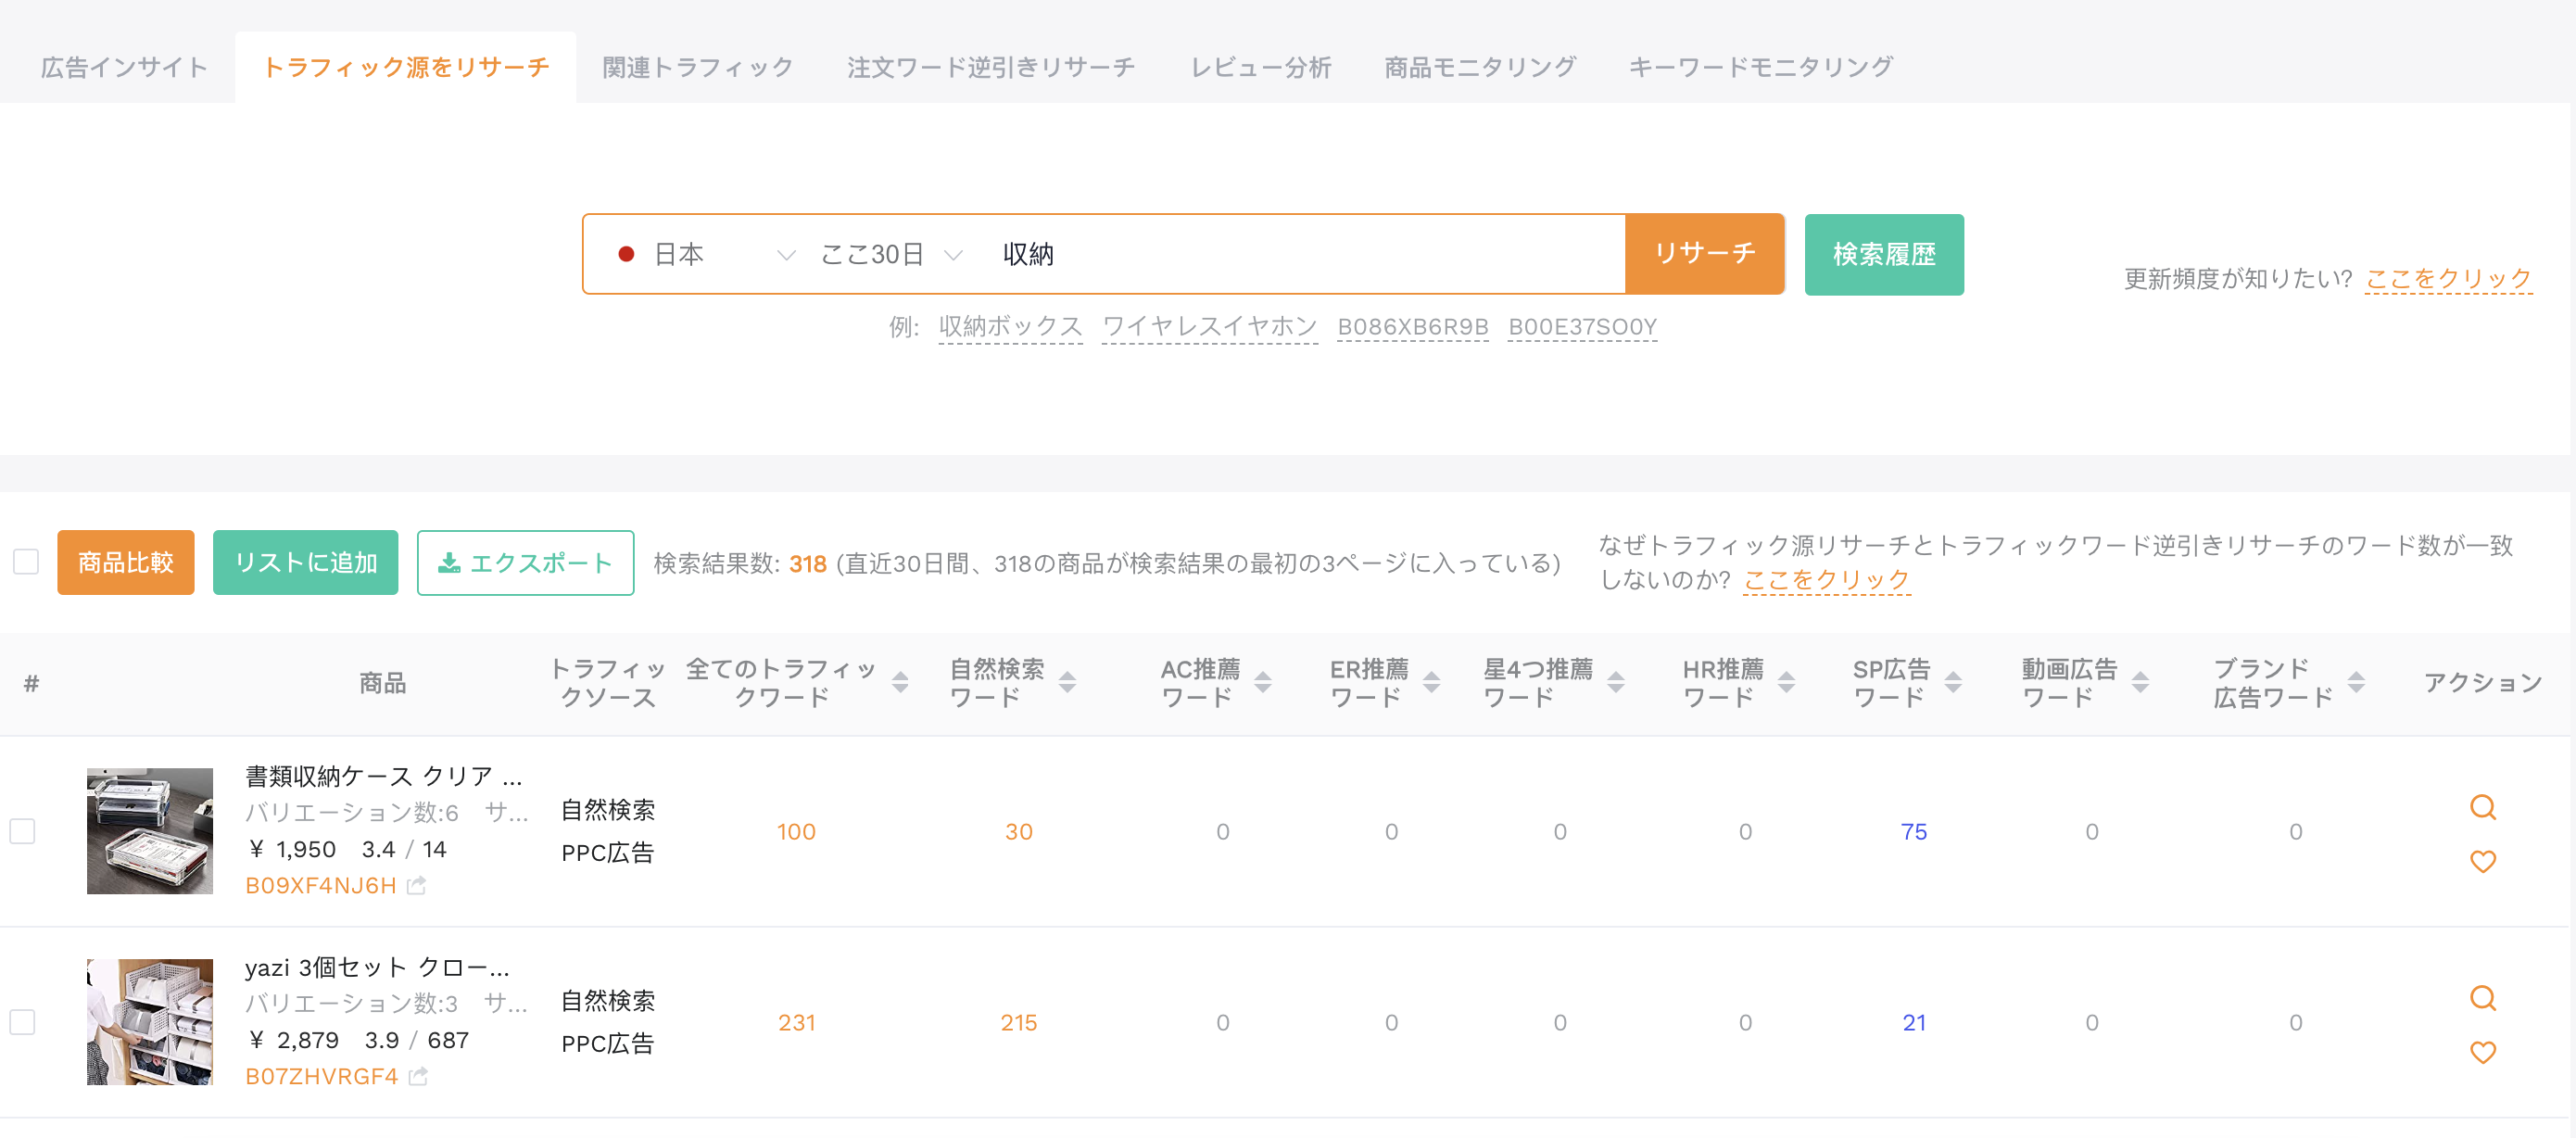The width and height of the screenshot is (2576, 1138).
Task: Open 検索履歴 search history
Action: (1884, 254)
